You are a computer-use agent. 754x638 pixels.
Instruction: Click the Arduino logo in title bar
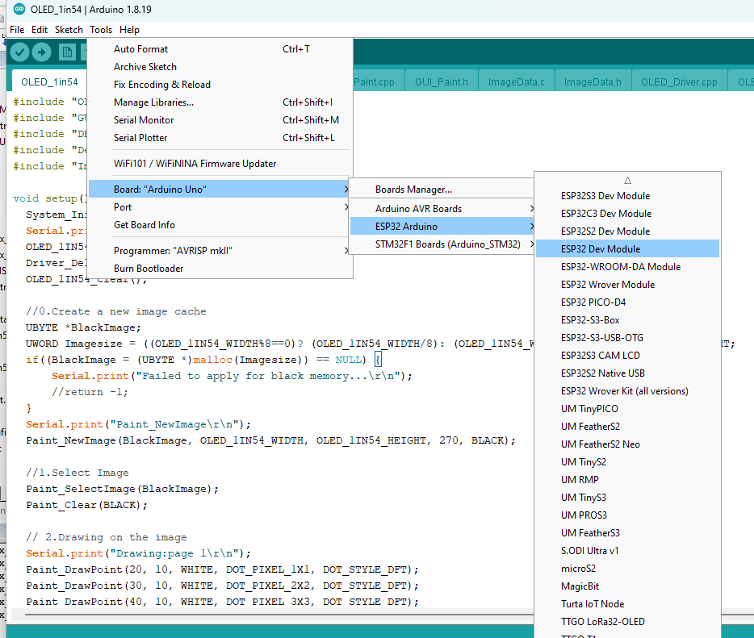(x=19, y=9)
